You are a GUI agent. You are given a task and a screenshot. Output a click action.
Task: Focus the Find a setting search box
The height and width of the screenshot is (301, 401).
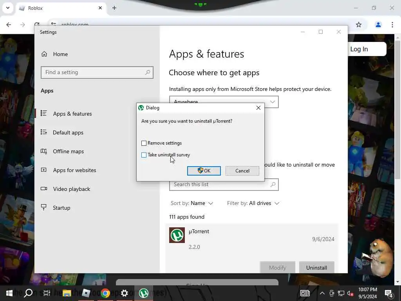coord(97,73)
